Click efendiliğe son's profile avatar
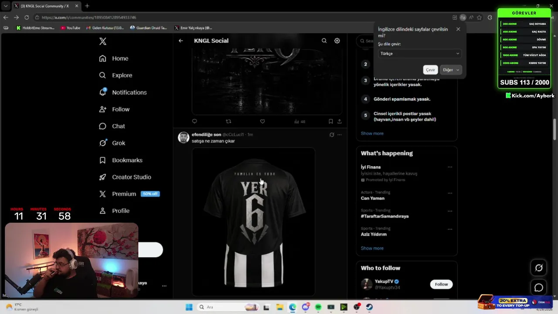 [x=184, y=137]
